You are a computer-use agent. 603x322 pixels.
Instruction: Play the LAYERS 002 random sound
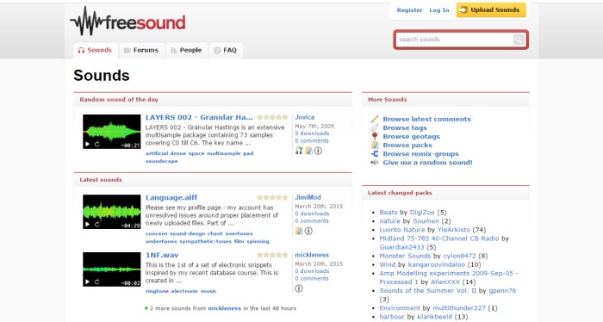click(87, 145)
